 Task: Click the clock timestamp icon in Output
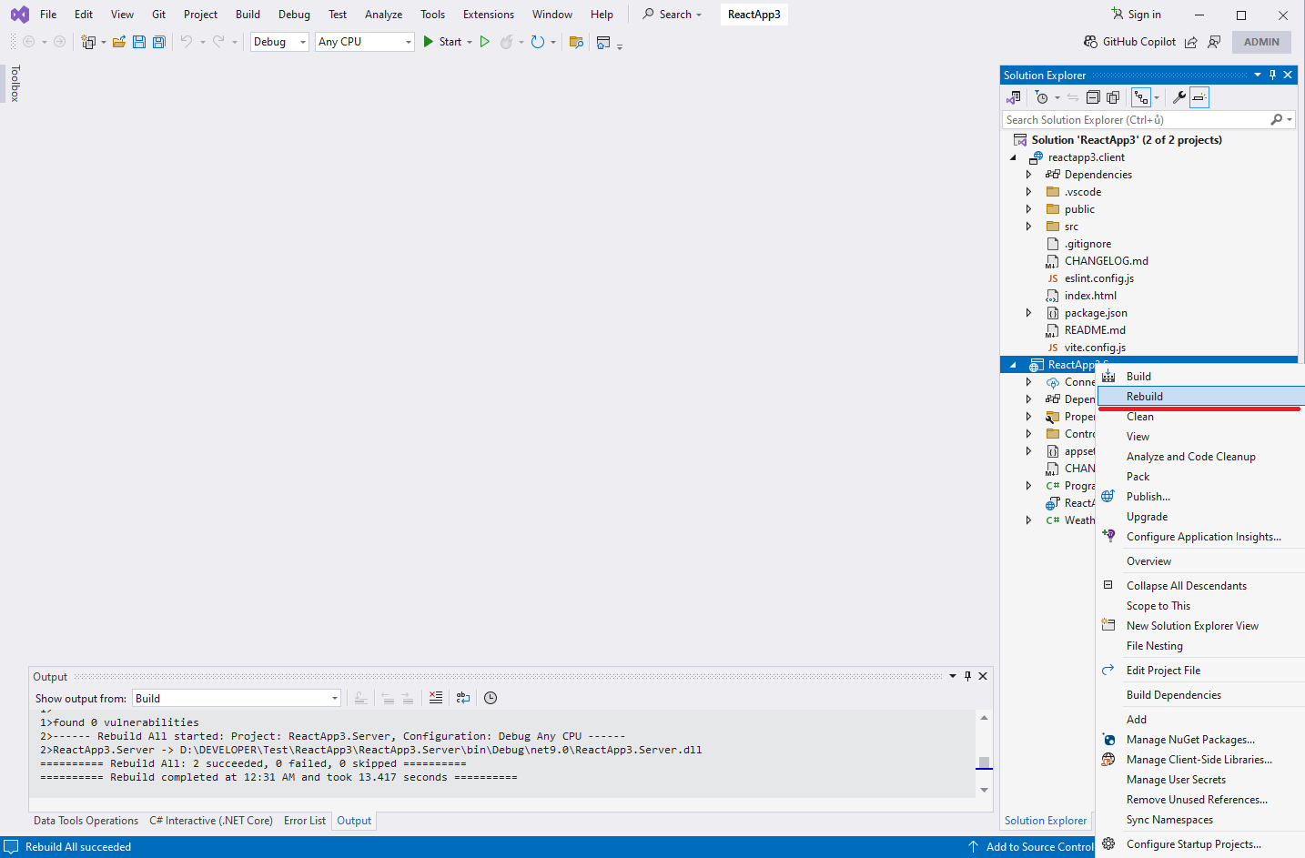tap(491, 698)
